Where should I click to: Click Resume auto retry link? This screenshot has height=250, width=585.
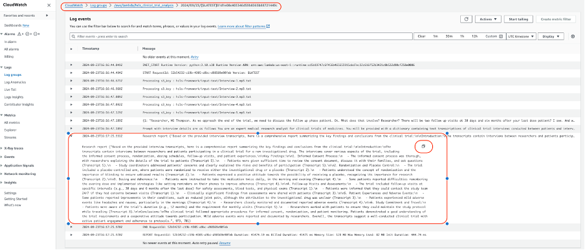225,243
